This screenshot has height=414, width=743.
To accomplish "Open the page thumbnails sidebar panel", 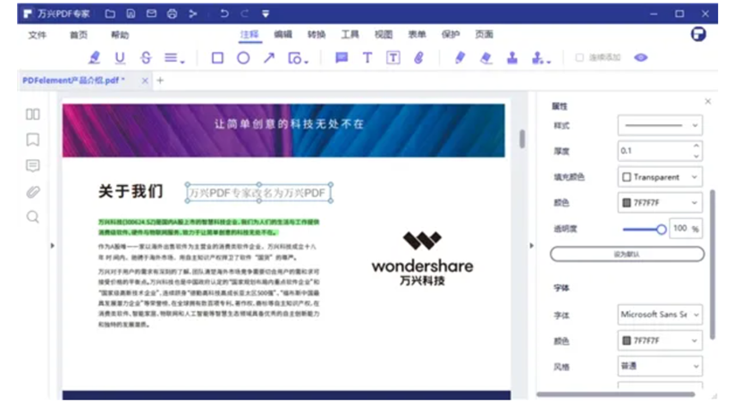I will tap(33, 114).
